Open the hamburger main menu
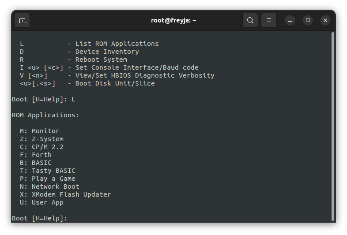Viewport: 347px width, 235px height. pos(269,20)
